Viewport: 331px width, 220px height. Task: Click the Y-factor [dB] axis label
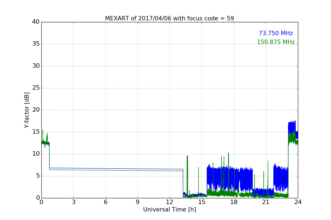click(27, 110)
